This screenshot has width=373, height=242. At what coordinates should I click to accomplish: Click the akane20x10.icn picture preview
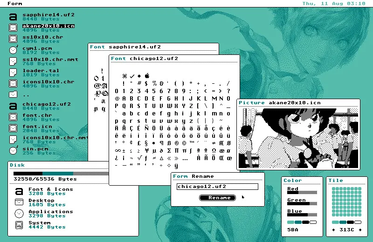click(298, 138)
